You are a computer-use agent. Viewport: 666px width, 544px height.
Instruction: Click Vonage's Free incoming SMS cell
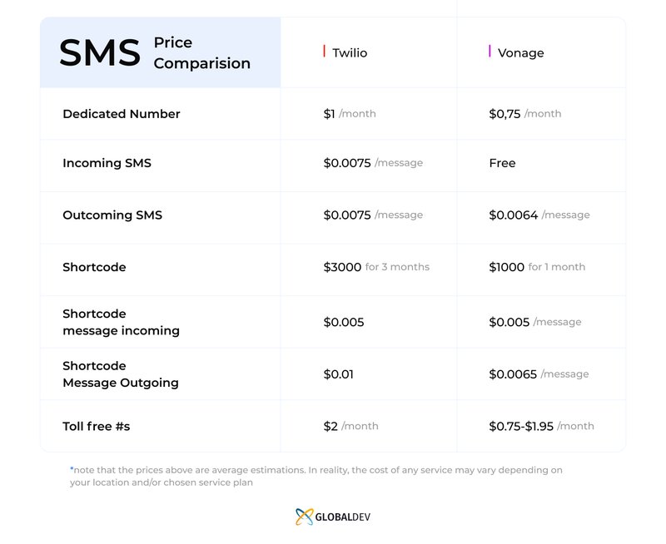(503, 163)
